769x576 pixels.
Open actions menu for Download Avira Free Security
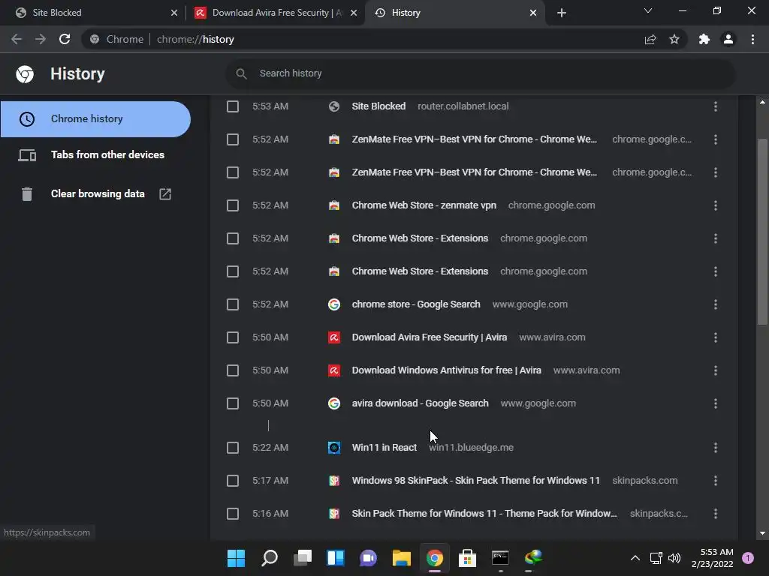point(716,337)
